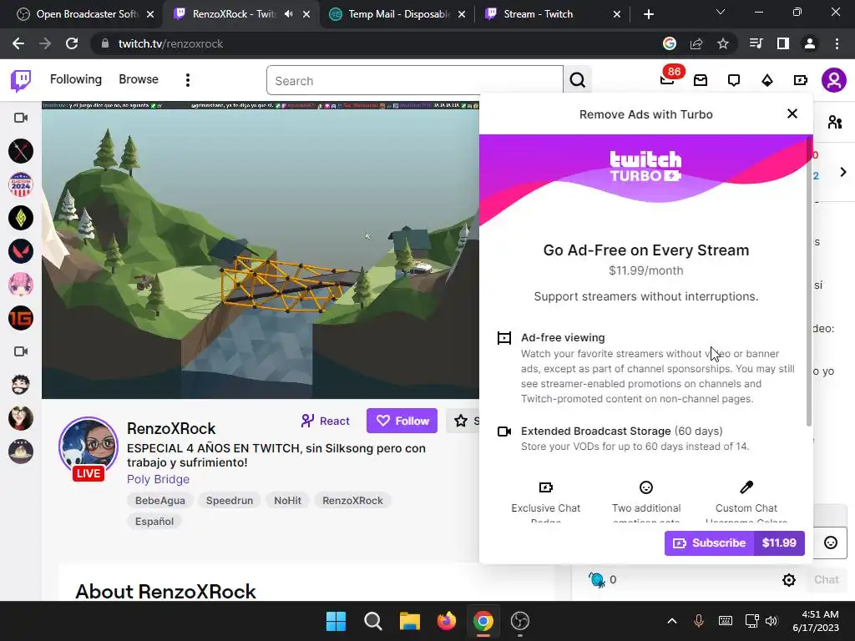
Task: Click the star Subscribe button beside Follow
Action: click(463, 421)
